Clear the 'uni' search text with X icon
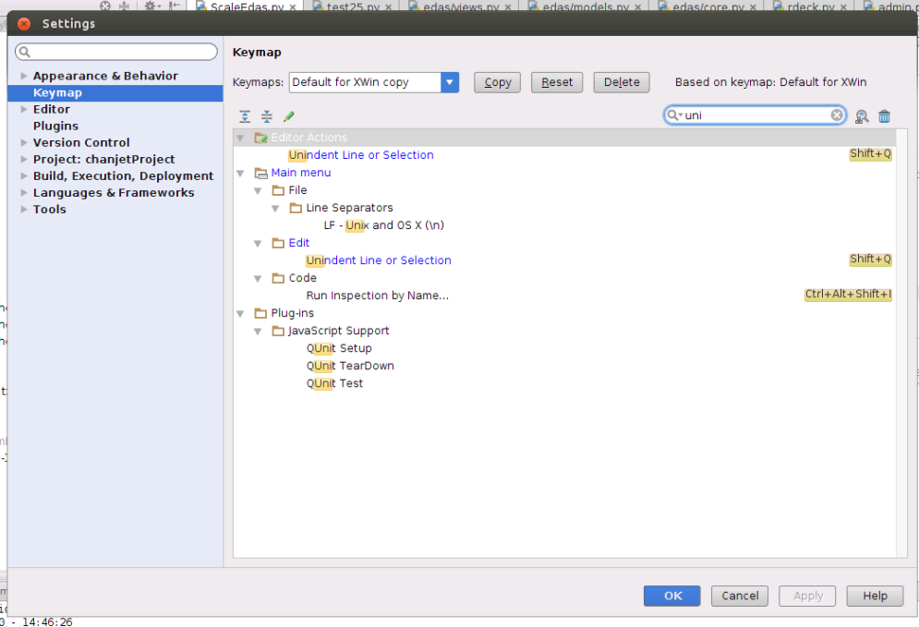 (x=837, y=115)
